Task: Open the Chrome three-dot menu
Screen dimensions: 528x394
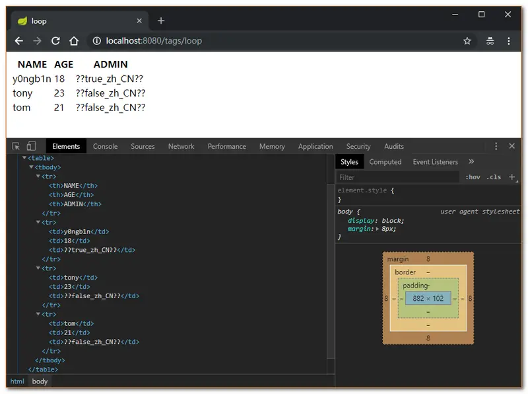Action: coord(509,41)
